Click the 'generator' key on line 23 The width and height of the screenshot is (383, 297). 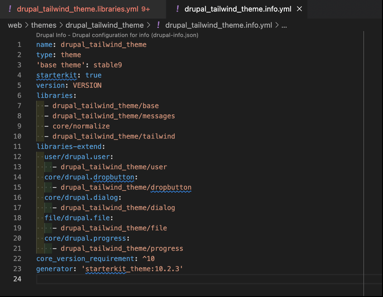click(54, 269)
